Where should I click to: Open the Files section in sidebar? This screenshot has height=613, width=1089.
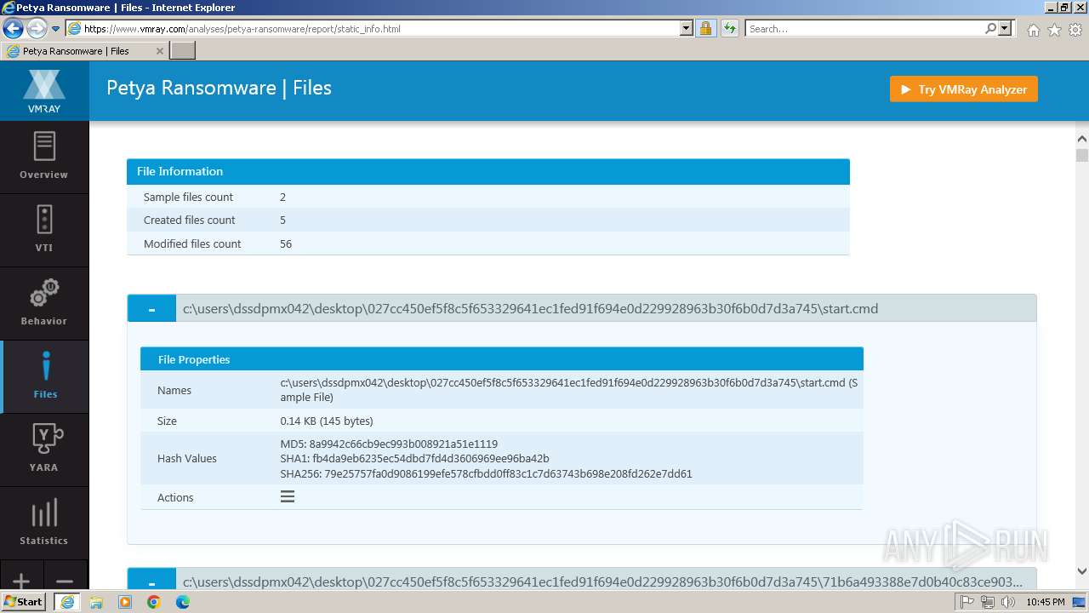[44, 376]
